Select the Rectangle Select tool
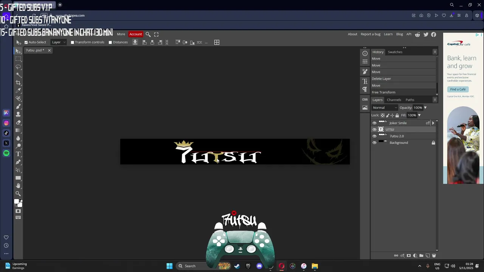This screenshot has width=484, height=272. pos(18,59)
